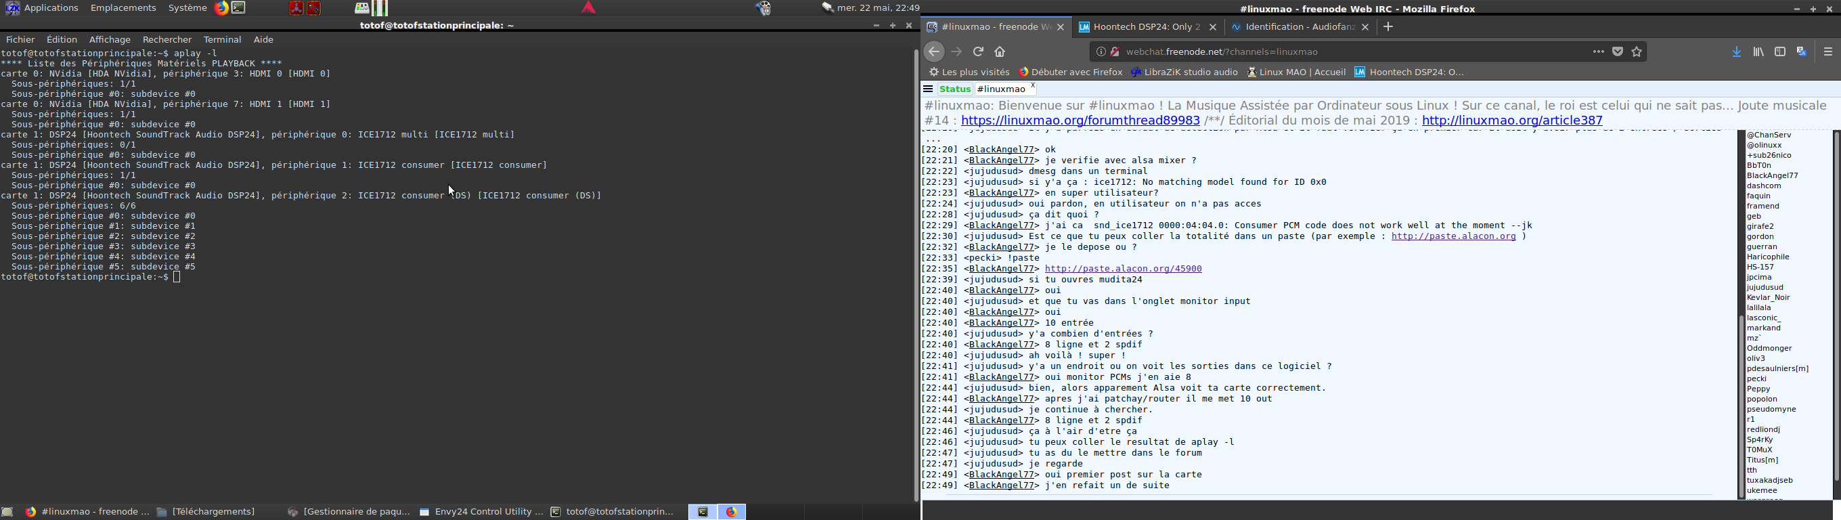Open the Hoontech DSP24 bookmark
The image size is (1841, 520).
[x=1409, y=72]
